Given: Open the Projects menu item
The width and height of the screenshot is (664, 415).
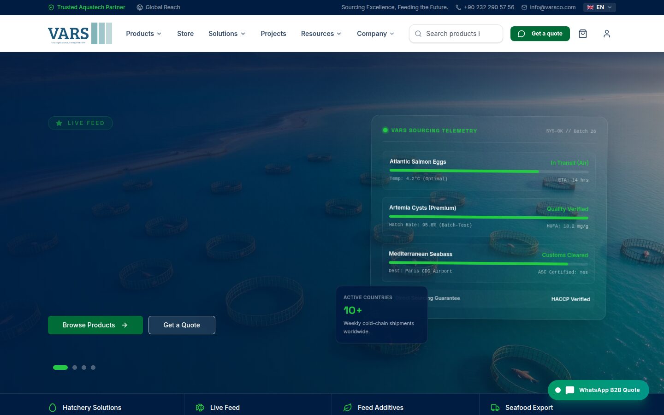Looking at the screenshot, I should tap(273, 34).
